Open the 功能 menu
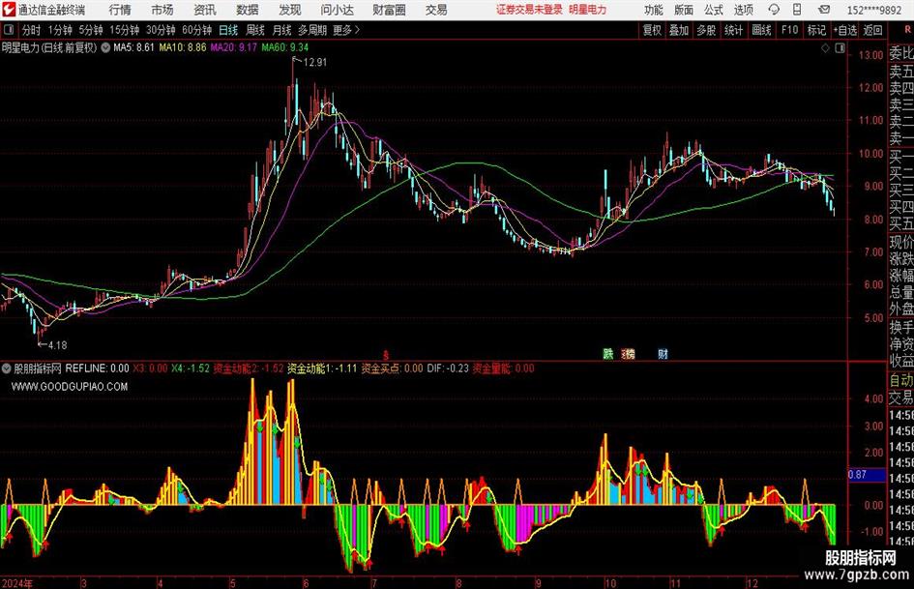Image resolution: width=914 pixels, height=589 pixels. [654, 10]
